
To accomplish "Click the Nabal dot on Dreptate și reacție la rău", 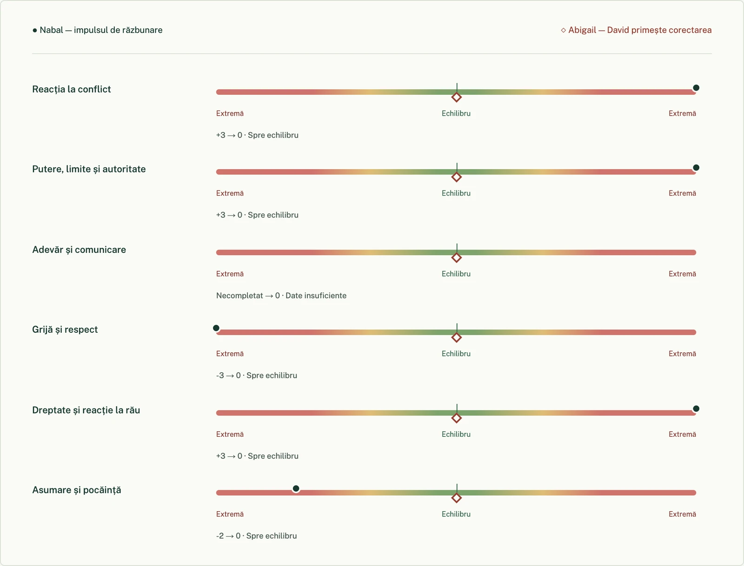I will tap(696, 409).
